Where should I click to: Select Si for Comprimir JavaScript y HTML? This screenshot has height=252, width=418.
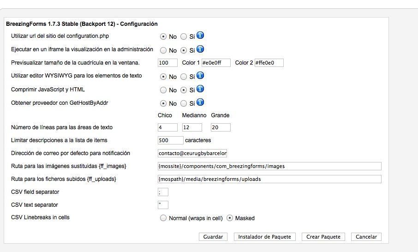[x=184, y=90]
